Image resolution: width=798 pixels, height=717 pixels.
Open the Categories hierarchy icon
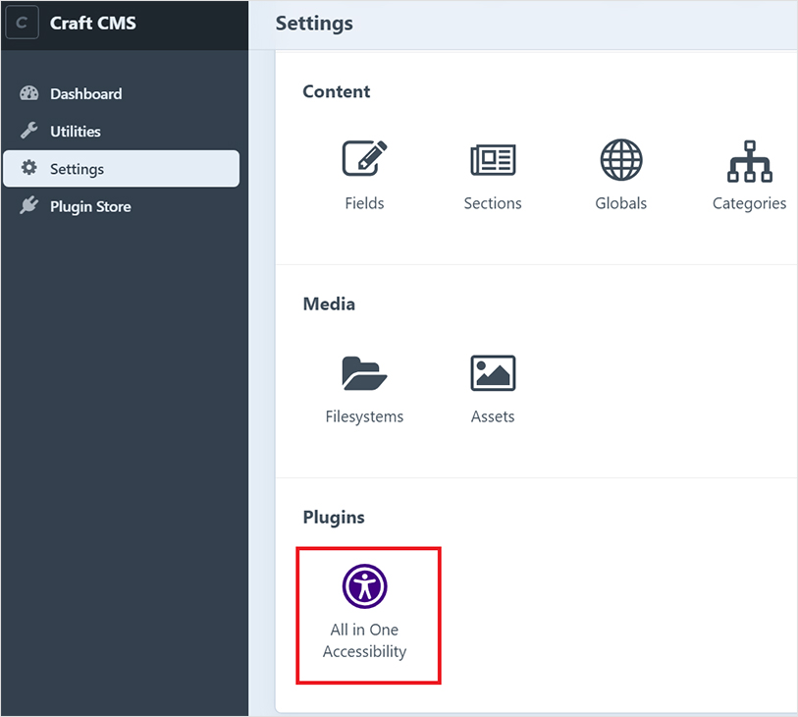(x=750, y=161)
